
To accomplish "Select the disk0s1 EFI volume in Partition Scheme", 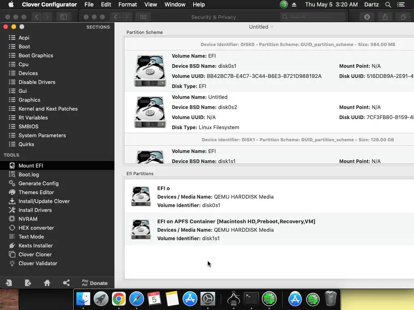I will (269, 71).
